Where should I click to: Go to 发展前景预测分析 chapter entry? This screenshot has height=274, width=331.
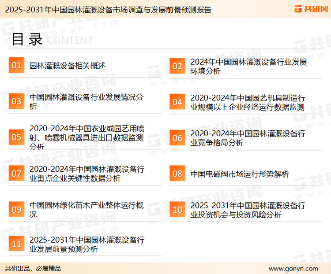(x=87, y=244)
